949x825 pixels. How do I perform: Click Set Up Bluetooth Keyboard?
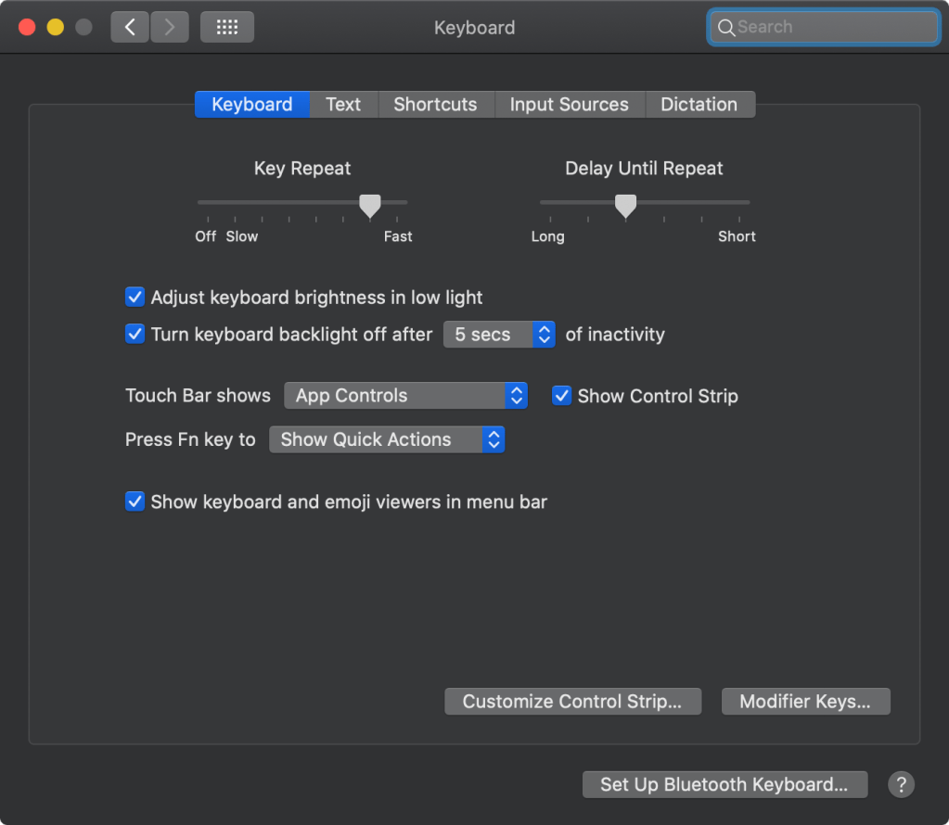click(725, 784)
